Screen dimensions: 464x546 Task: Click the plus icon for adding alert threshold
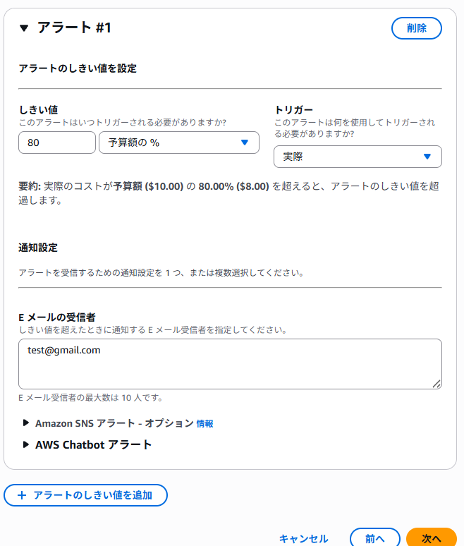22,495
